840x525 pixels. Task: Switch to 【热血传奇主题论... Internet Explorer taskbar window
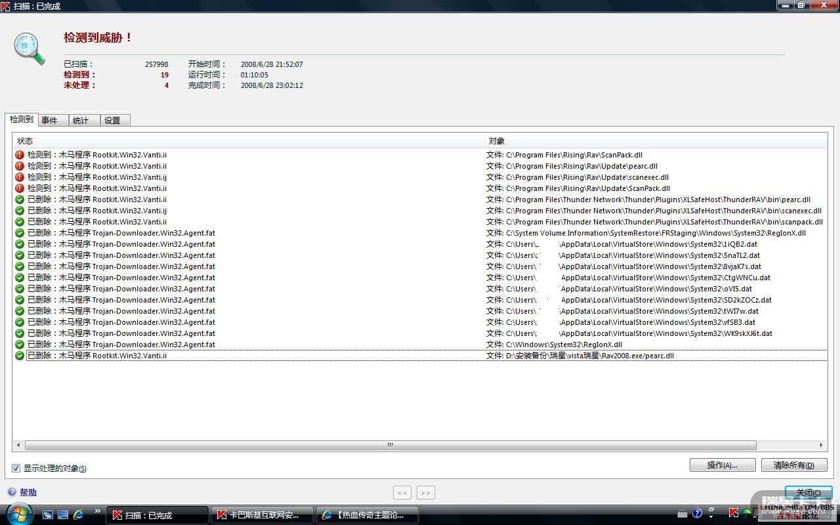click(367, 515)
